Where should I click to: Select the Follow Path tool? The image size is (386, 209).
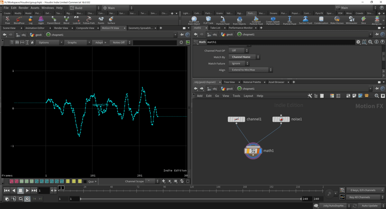[89, 20]
